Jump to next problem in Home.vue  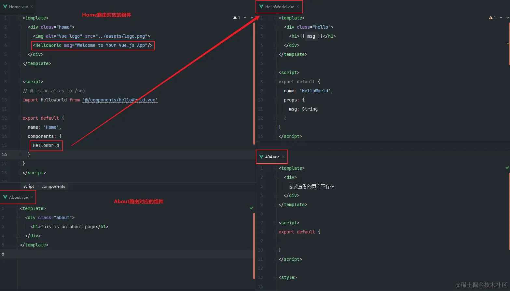[252, 18]
